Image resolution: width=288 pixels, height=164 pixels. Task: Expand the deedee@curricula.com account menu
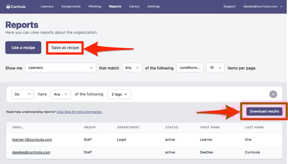point(262,6)
